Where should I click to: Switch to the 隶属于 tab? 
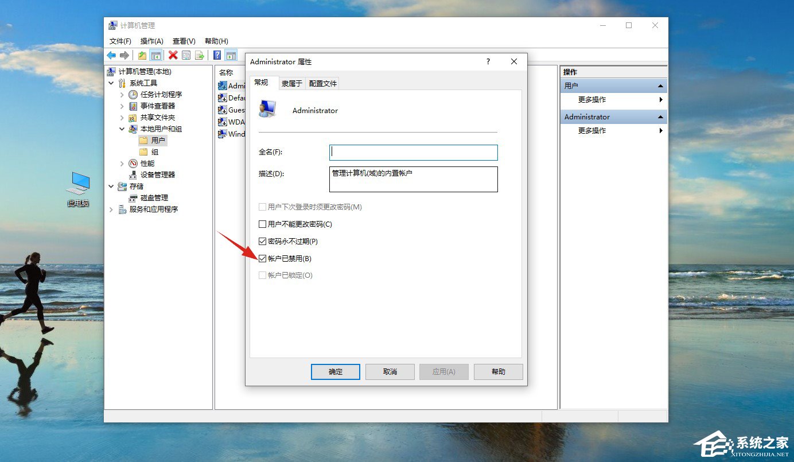pos(292,83)
